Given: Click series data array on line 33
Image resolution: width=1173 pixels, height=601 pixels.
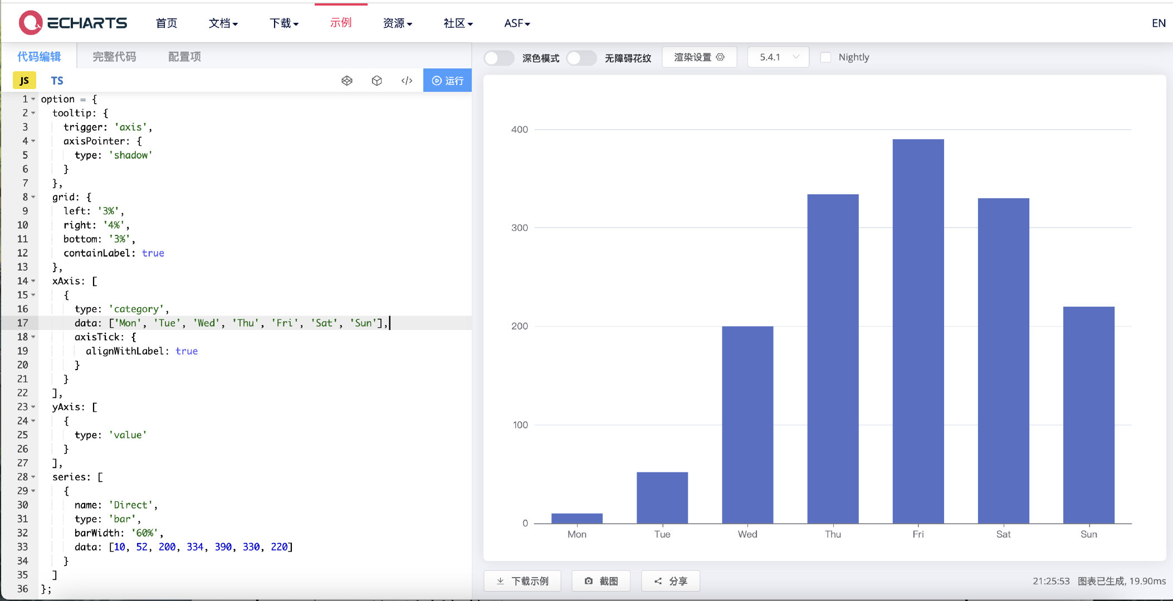Looking at the screenshot, I should (x=201, y=547).
